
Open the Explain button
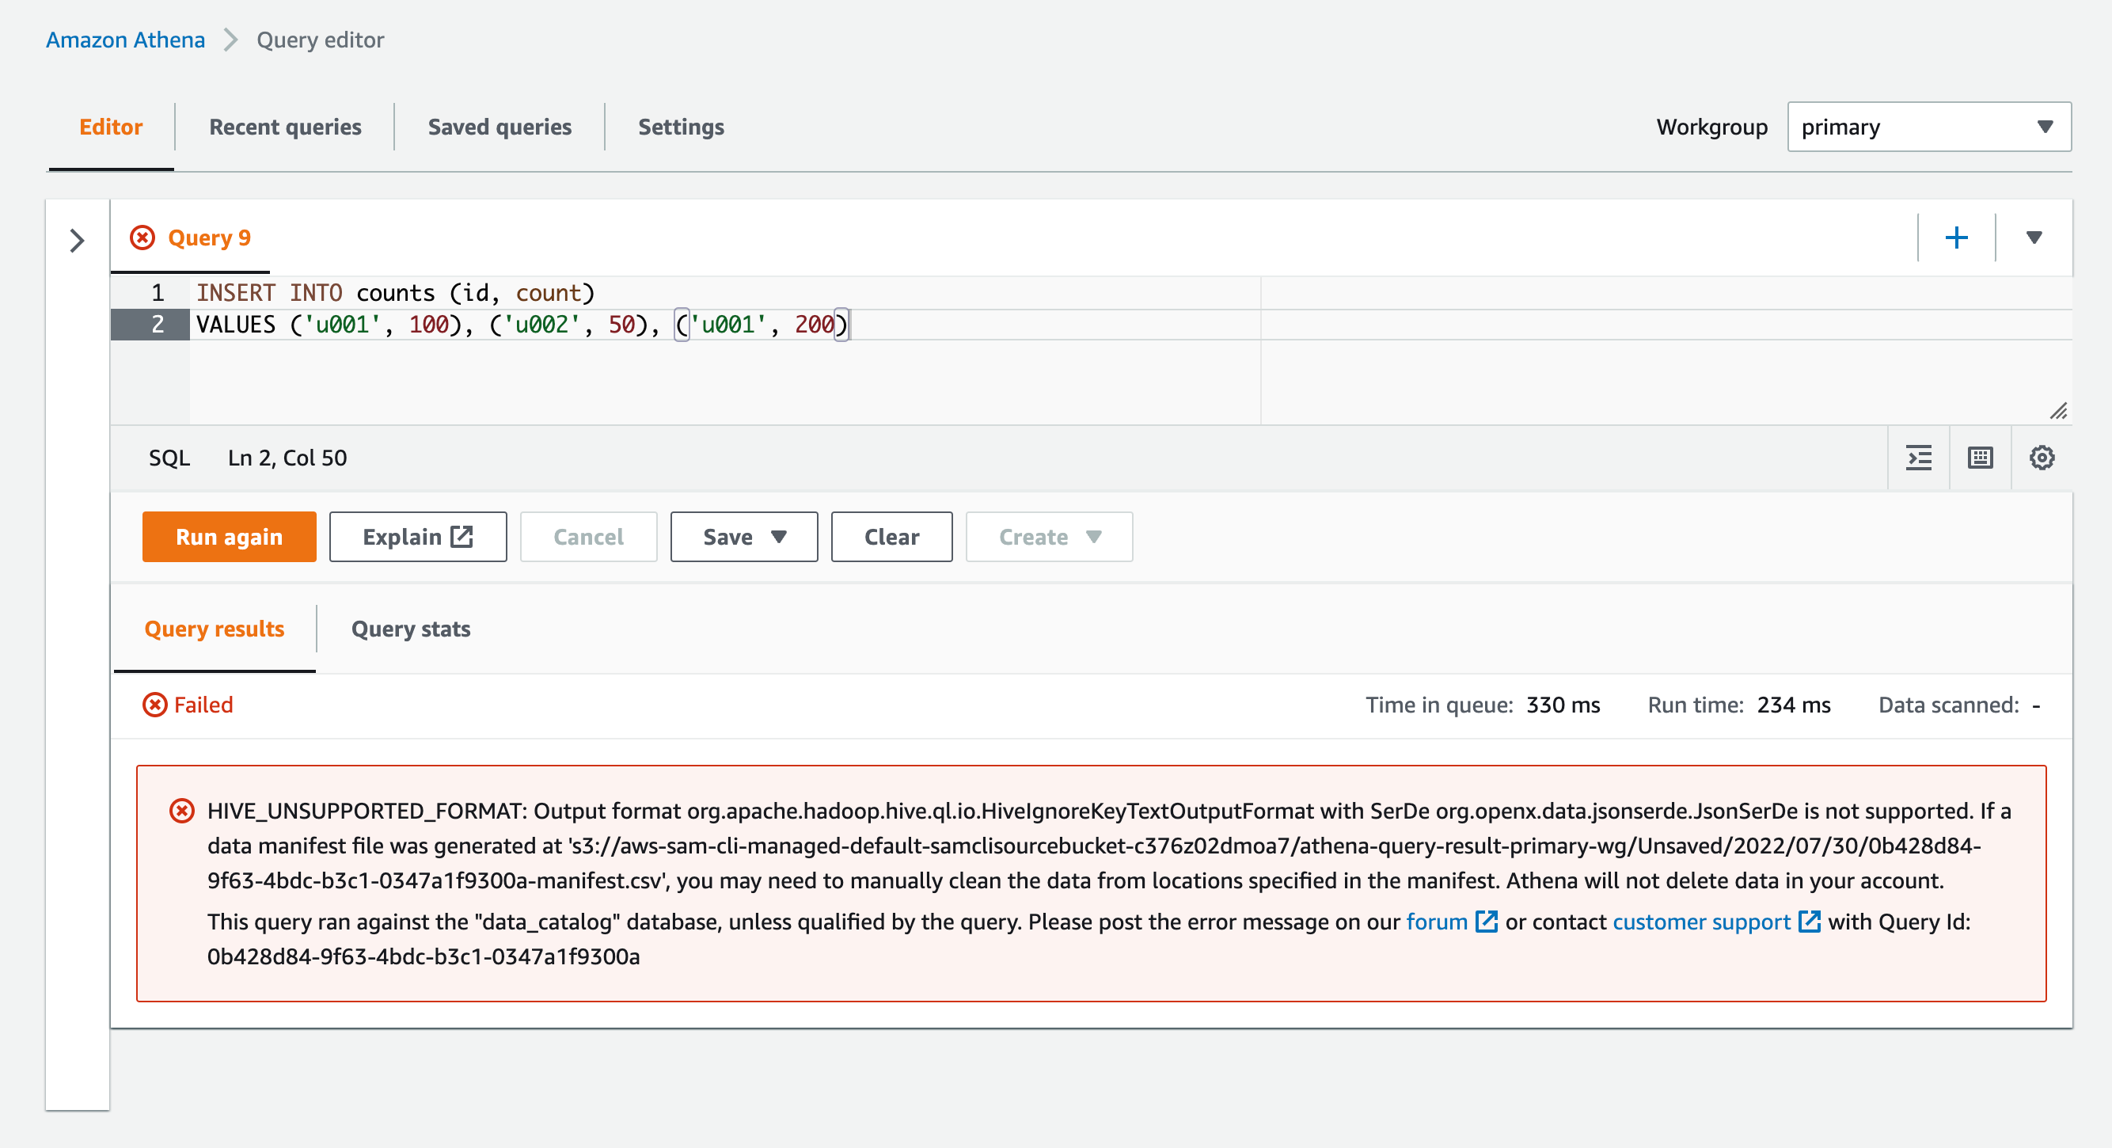(417, 537)
